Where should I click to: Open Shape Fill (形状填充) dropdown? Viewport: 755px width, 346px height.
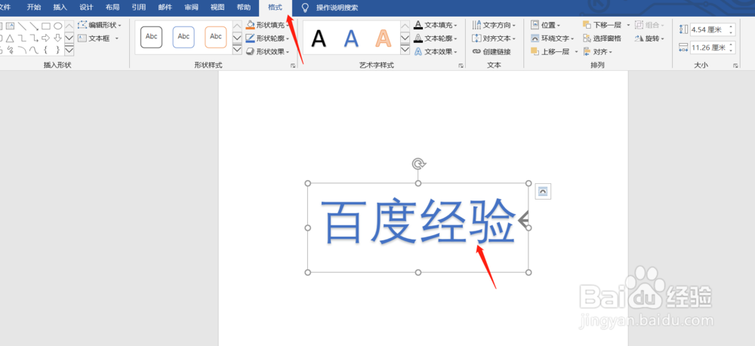click(268, 25)
